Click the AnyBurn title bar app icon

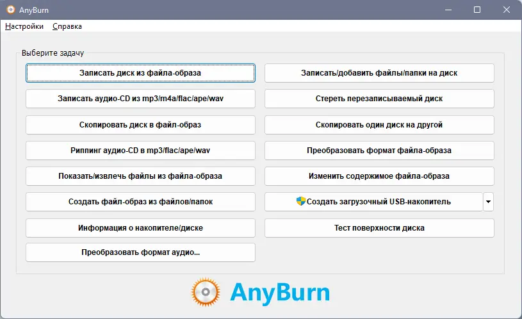(x=11, y=10)
